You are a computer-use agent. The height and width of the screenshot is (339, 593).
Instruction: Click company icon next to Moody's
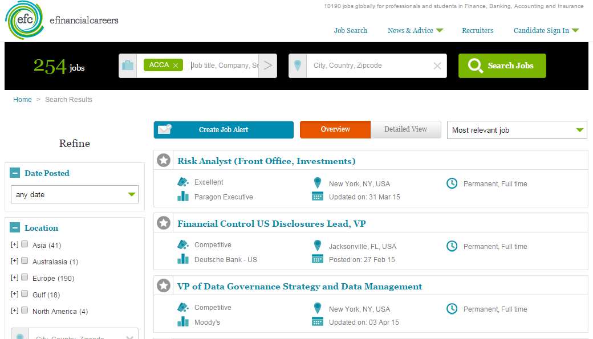coord(183,321)
